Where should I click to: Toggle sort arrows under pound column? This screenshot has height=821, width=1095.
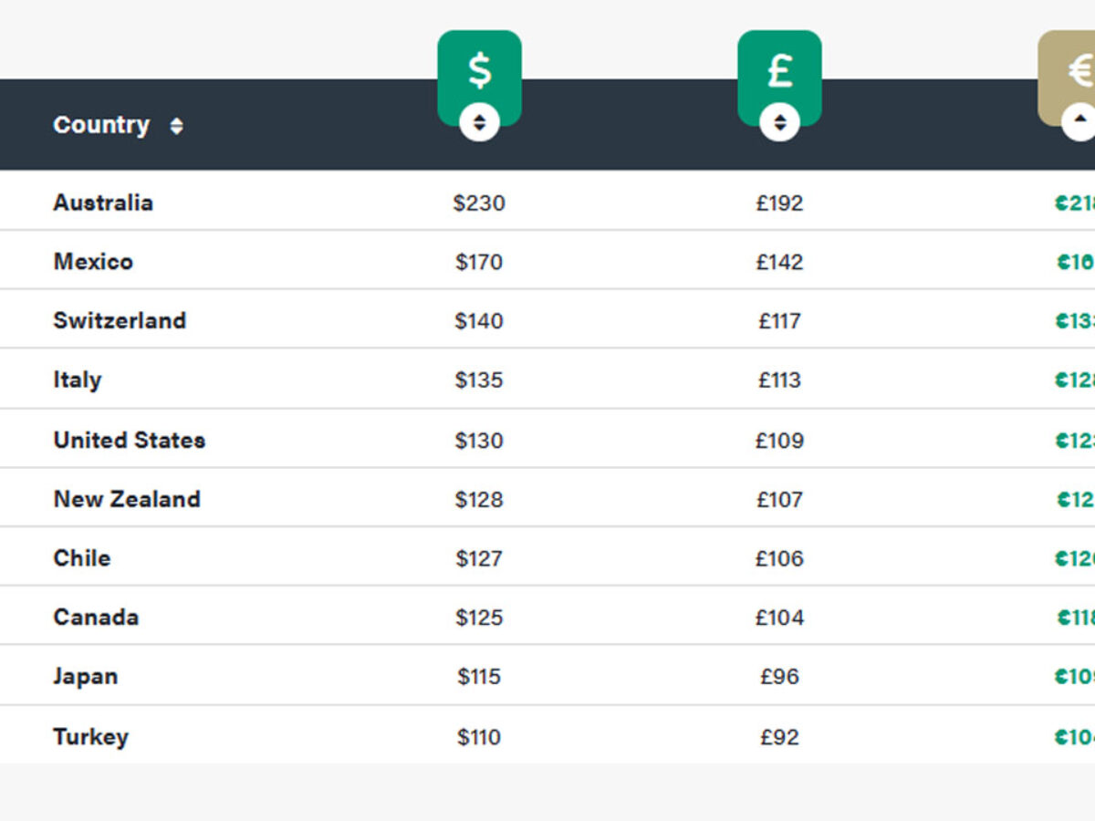click(x=779, y=122)
